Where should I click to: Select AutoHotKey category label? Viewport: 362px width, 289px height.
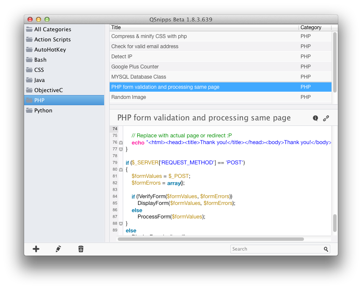coord(50,49)
